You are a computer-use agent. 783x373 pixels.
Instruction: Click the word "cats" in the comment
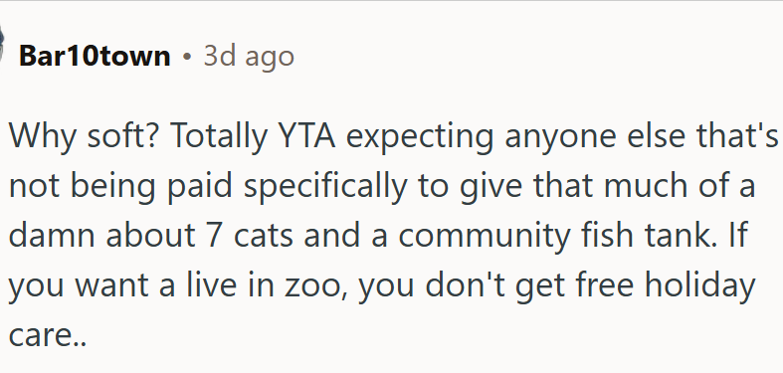[264, 237]
